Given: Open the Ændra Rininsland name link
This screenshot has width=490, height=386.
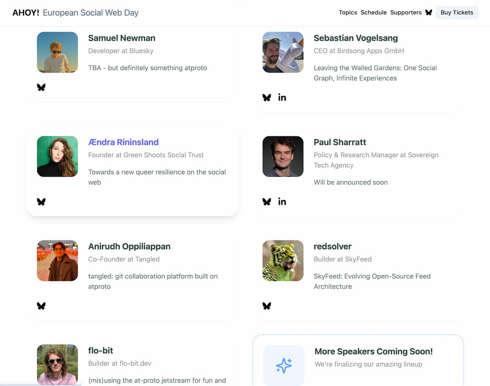Looking at the screenshot, I should point(123,142).
